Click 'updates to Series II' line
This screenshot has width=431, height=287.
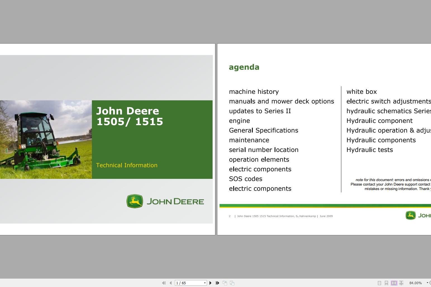[260, 111]
